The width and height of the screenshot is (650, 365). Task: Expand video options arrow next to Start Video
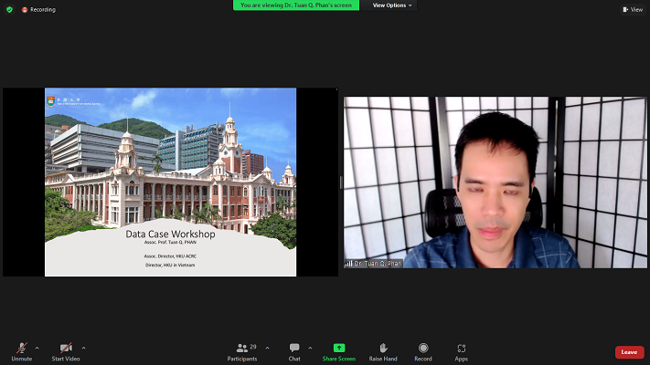click(x=84, y=348)
